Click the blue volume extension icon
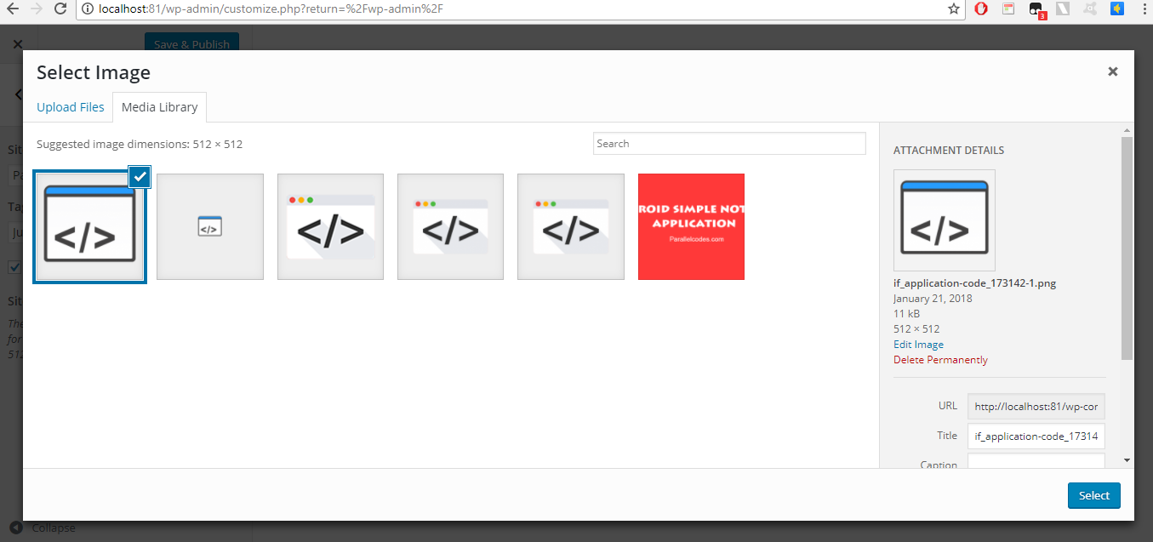Viewport: 1153px width, 542px height. pos(1116,9)
